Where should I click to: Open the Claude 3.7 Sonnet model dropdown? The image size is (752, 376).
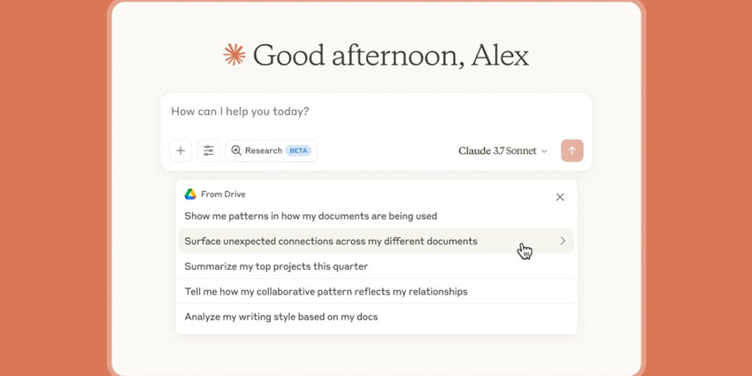point(503,150)
